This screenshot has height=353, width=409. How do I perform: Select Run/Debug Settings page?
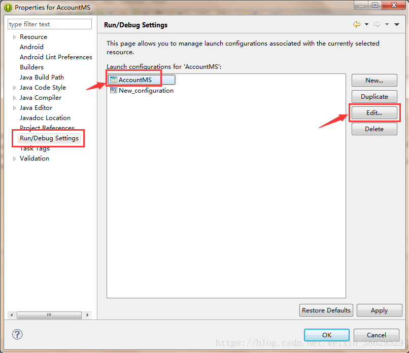(49, 138)
